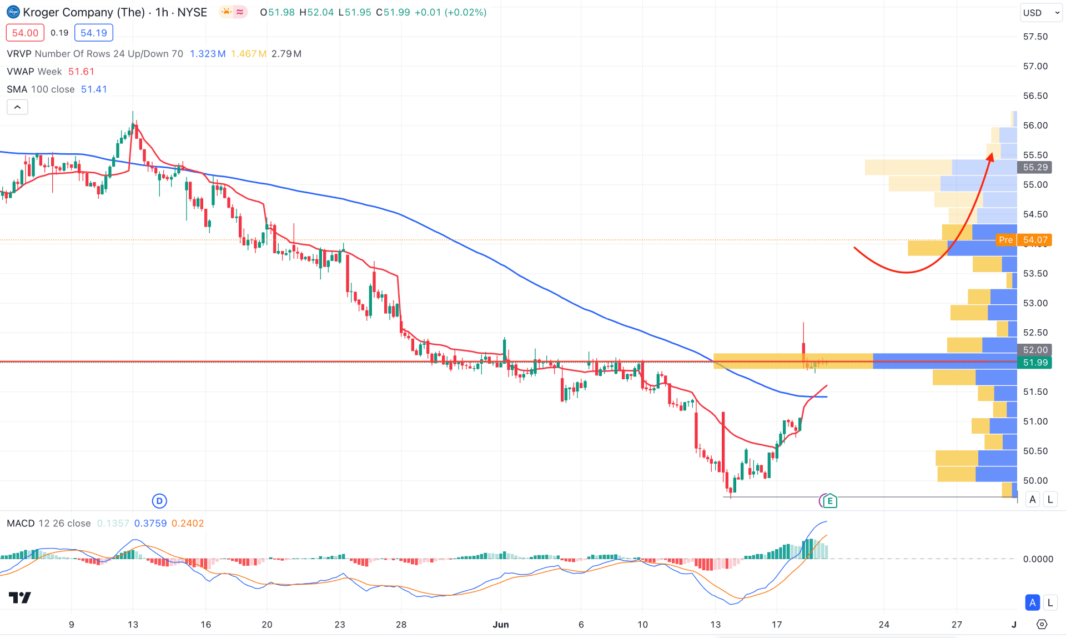
Task: Click the 54.19 buy price button
Action: coord(93,33)
